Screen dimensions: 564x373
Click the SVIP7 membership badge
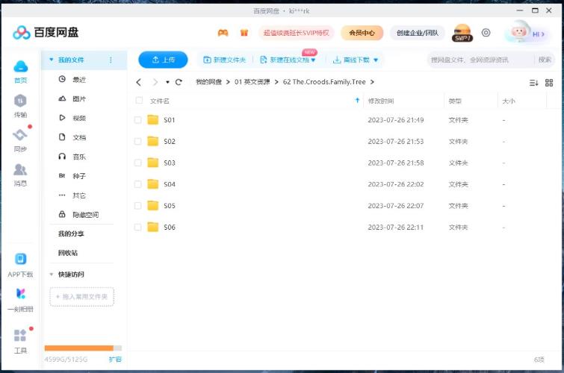462,33
